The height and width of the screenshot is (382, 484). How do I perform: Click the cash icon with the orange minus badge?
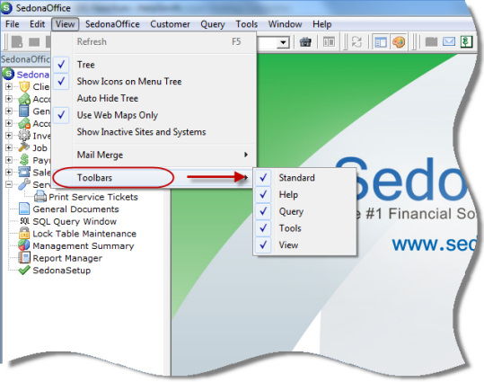[24, 123]
